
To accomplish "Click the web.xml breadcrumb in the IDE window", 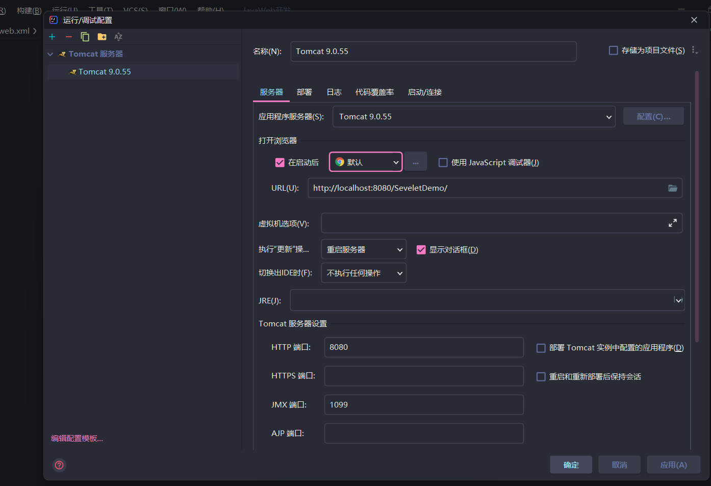I will [x=15, y=31].
